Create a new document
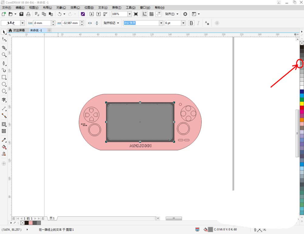Image resolution: width=304 pixels, height=234 pixels. click(4, 14)
